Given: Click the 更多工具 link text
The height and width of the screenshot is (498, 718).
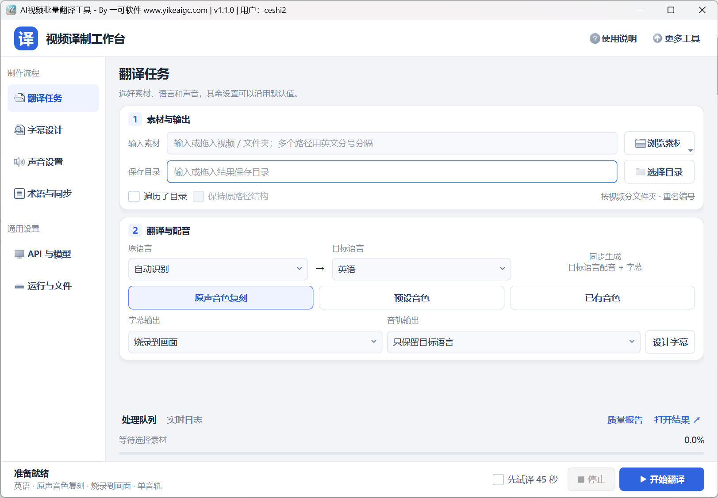Looking at the screenshot, I should coord(682,38).
